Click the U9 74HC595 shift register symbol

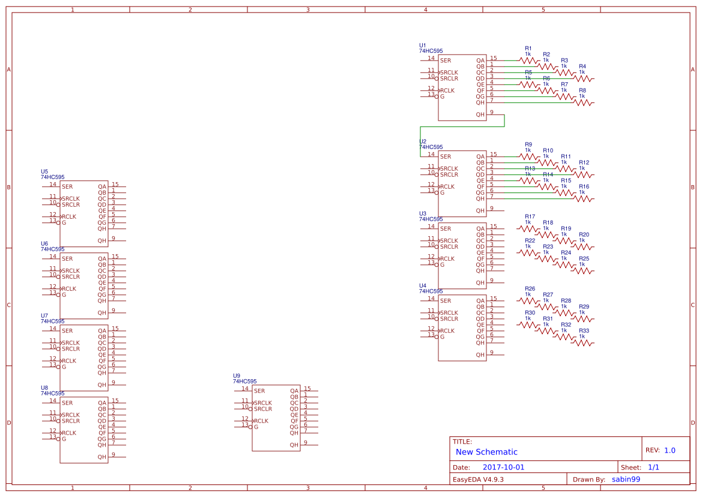coord(276,418)
